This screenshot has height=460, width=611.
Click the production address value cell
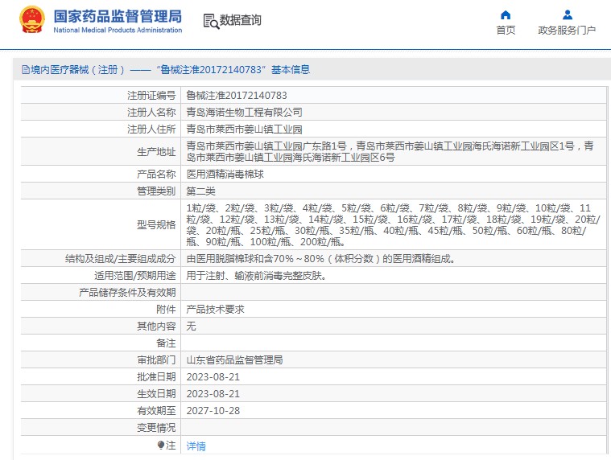(394, 151)
